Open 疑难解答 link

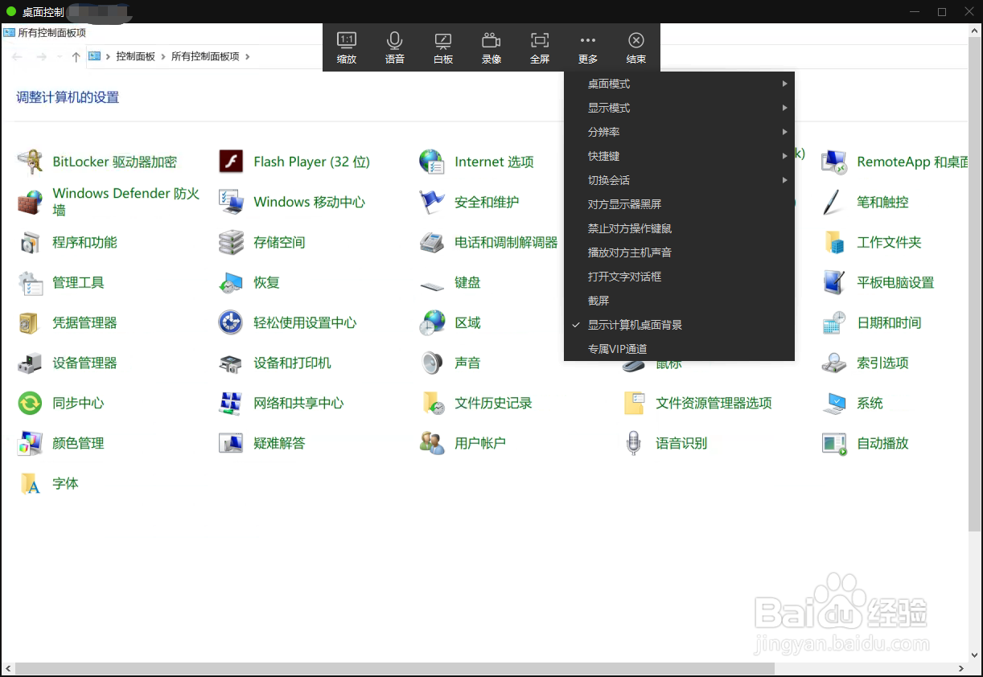[x=279, y=443]
